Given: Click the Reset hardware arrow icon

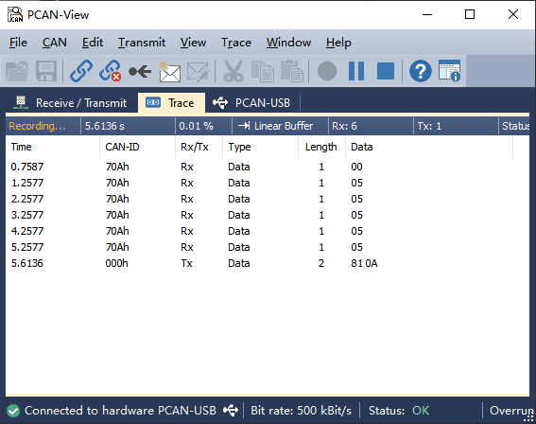Looking at the screenshot, I should [140, 72].
